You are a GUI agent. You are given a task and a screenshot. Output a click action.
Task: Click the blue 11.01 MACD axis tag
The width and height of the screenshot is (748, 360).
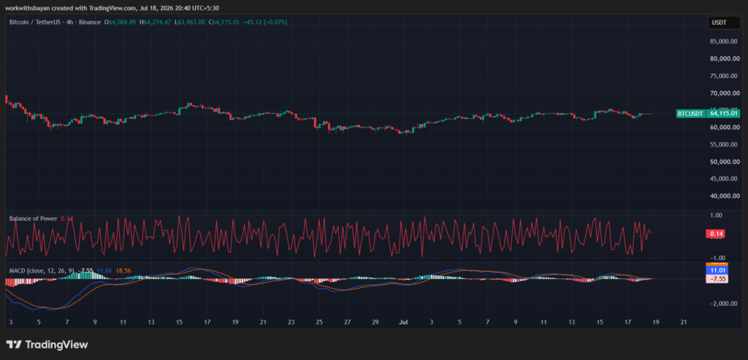pos(717,270)
